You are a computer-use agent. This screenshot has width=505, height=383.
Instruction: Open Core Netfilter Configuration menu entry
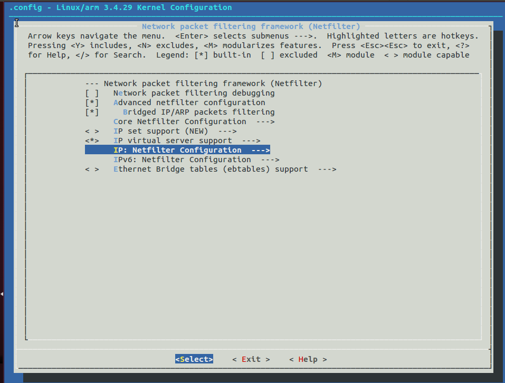click(180, 122)
